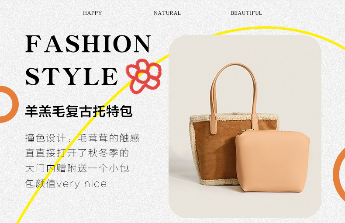The width and height of the screenshot is (345, 223).
Task: Click the 大门内赠附送一个小包 text line
Action: point(77,168)
